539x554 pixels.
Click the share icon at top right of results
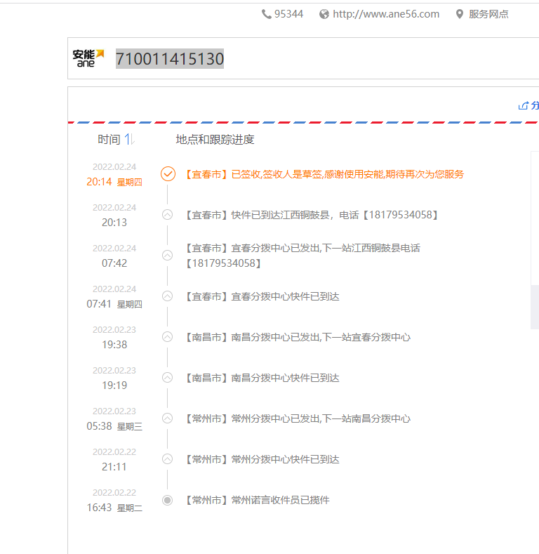pos(524,105)
